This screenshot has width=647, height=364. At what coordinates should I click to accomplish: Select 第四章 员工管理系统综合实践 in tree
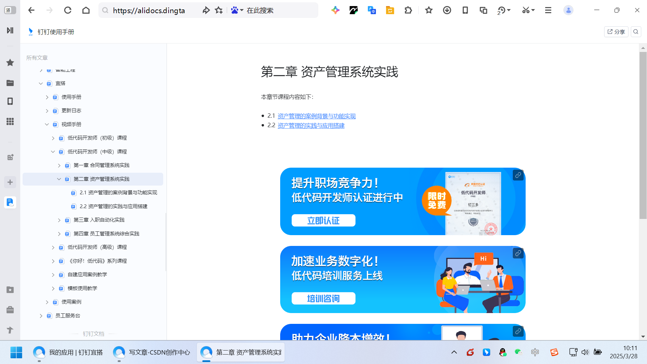(x=106, y=234)
